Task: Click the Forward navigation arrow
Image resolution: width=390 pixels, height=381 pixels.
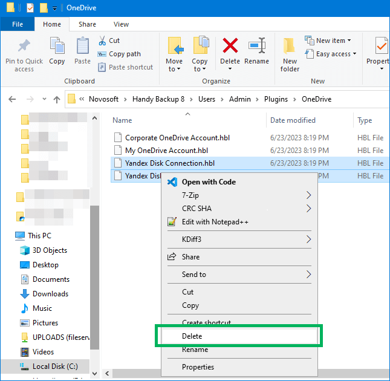Action: [x=30, y=99]
